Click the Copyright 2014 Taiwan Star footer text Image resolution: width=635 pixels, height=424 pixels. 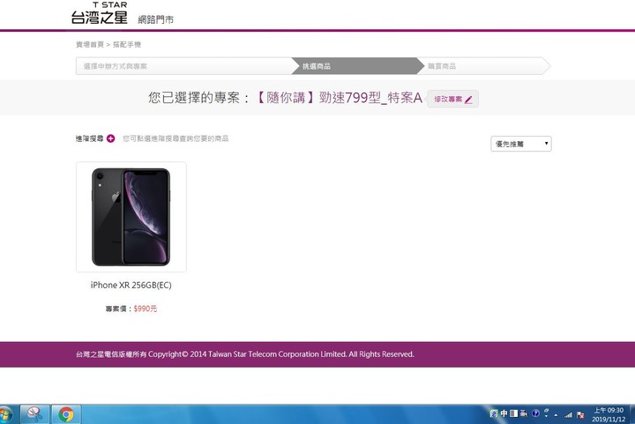[245, 354]
